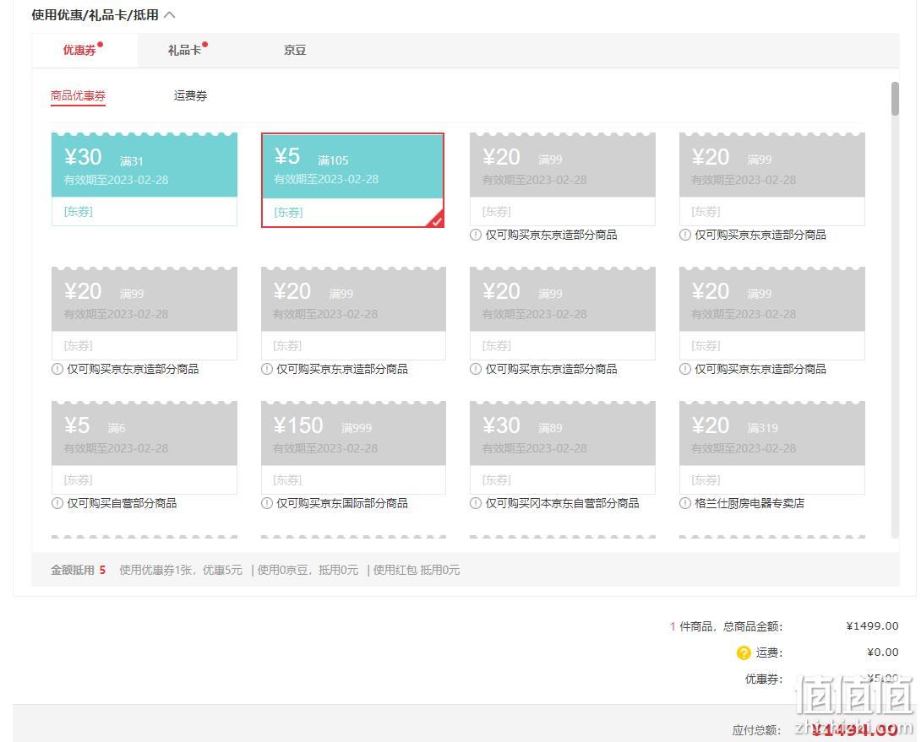Screen dimensions: 921x742
Task: Deselect the ¥5 满105 coupon
Action: (x=352, y=180)
